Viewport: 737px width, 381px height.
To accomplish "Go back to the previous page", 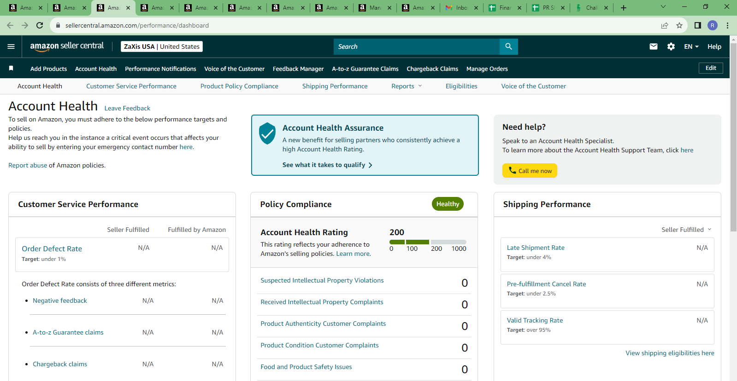I will pos(10,25).
